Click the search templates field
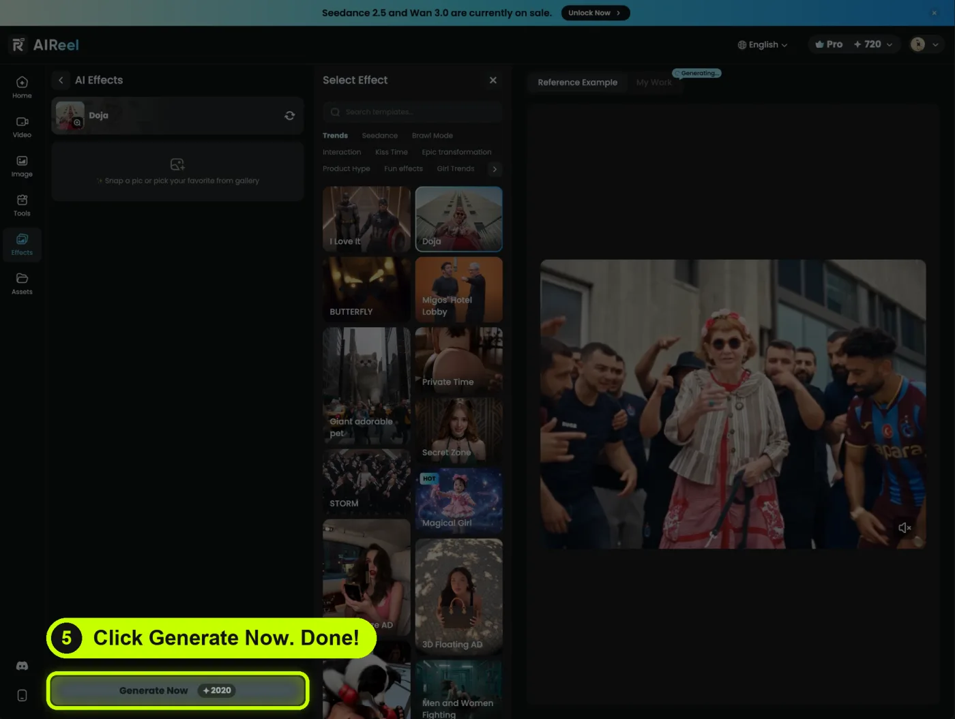 [x=413, y=112]
